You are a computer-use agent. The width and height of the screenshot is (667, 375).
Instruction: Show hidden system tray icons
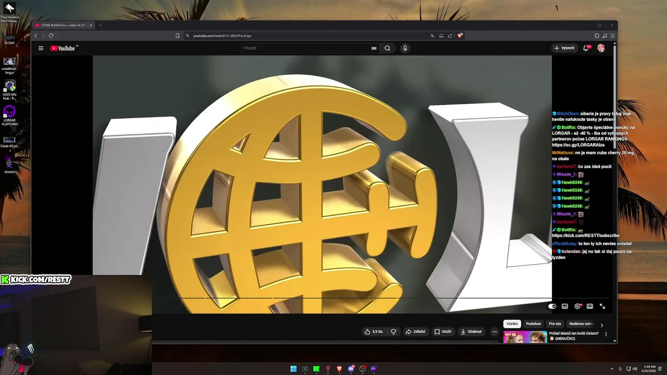[612, 369]
